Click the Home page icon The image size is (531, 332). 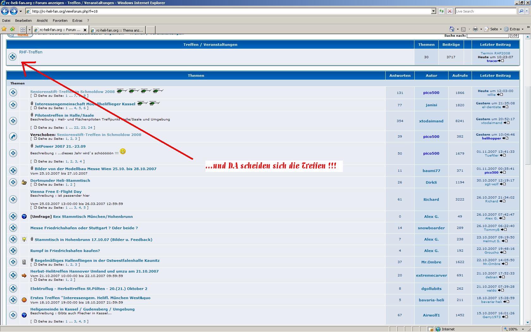tap(452, 29)
